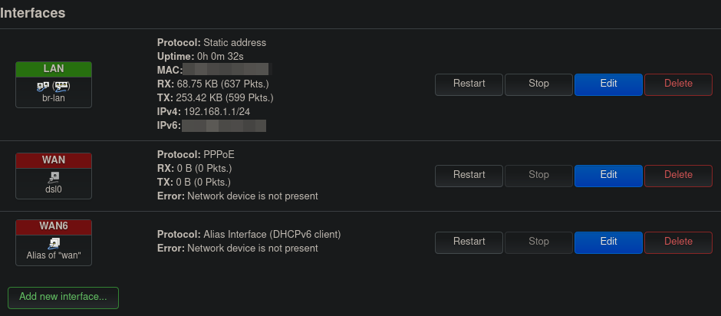Edit the LAN interface settings

pos(608,84)
